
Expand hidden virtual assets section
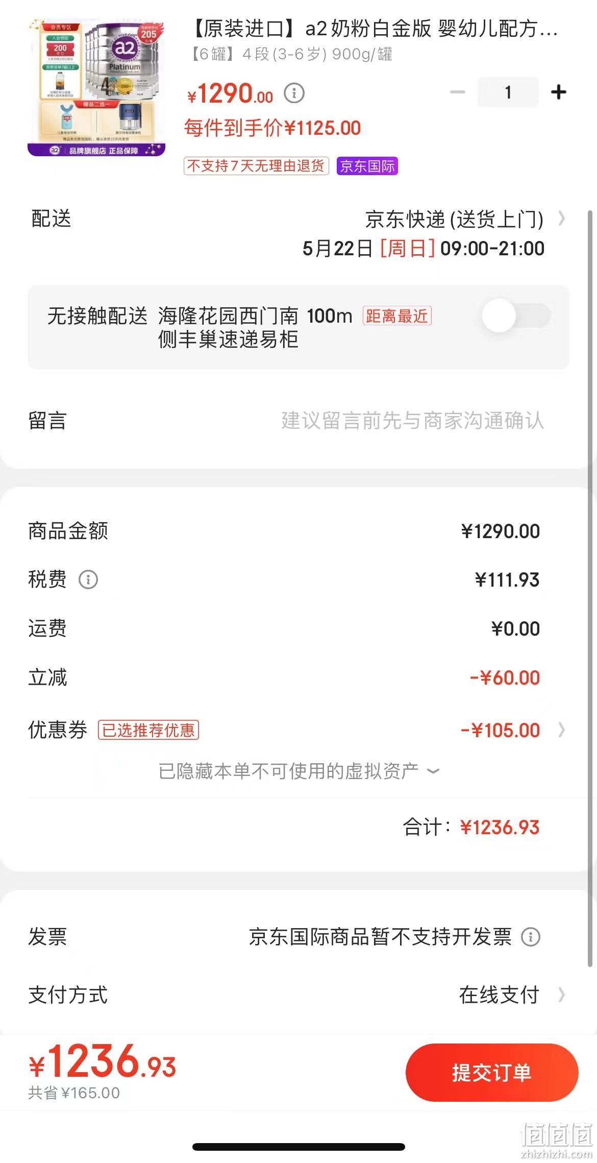coord(299,771)
